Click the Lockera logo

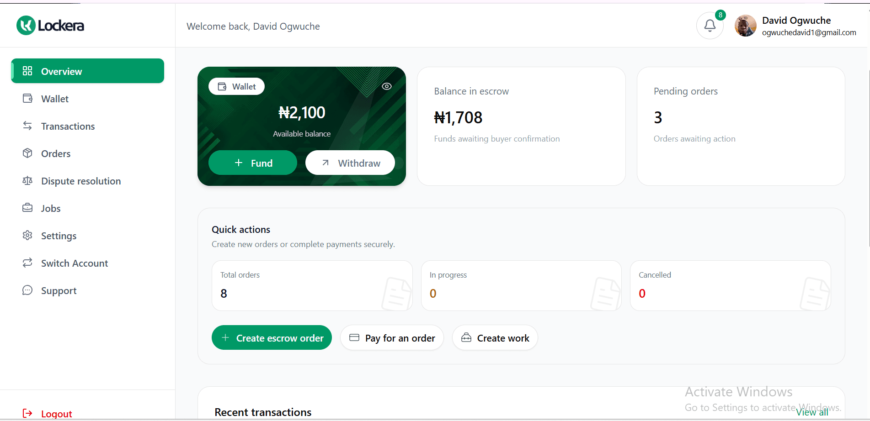[x=49, y=25]
